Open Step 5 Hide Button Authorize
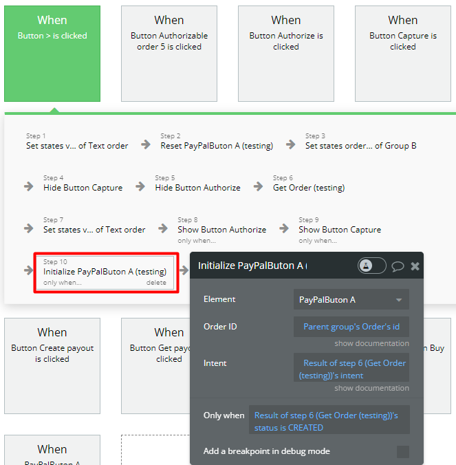The width and height of the screenshot is (456, 465). (197, 184)
